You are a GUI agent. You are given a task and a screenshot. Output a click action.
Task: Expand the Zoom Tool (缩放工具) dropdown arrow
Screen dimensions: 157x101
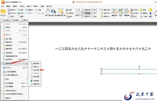110,10
